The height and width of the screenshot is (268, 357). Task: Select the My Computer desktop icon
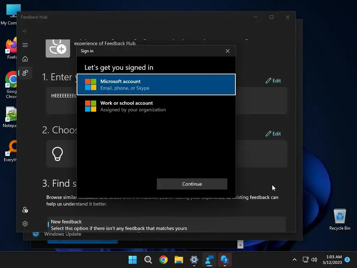9,15
